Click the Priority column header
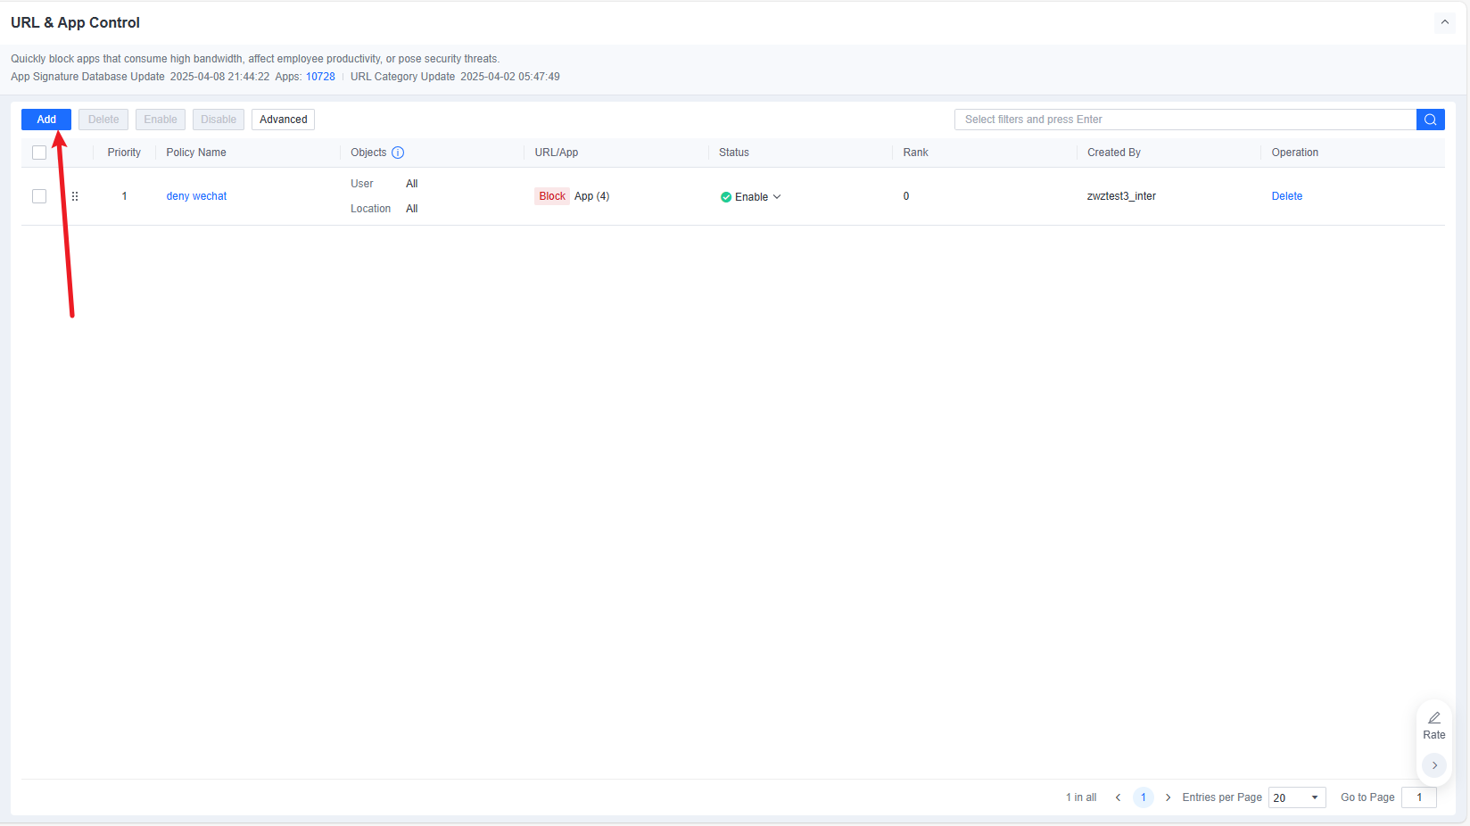This screenshot has width=1470, height=826. click(124, 153)
